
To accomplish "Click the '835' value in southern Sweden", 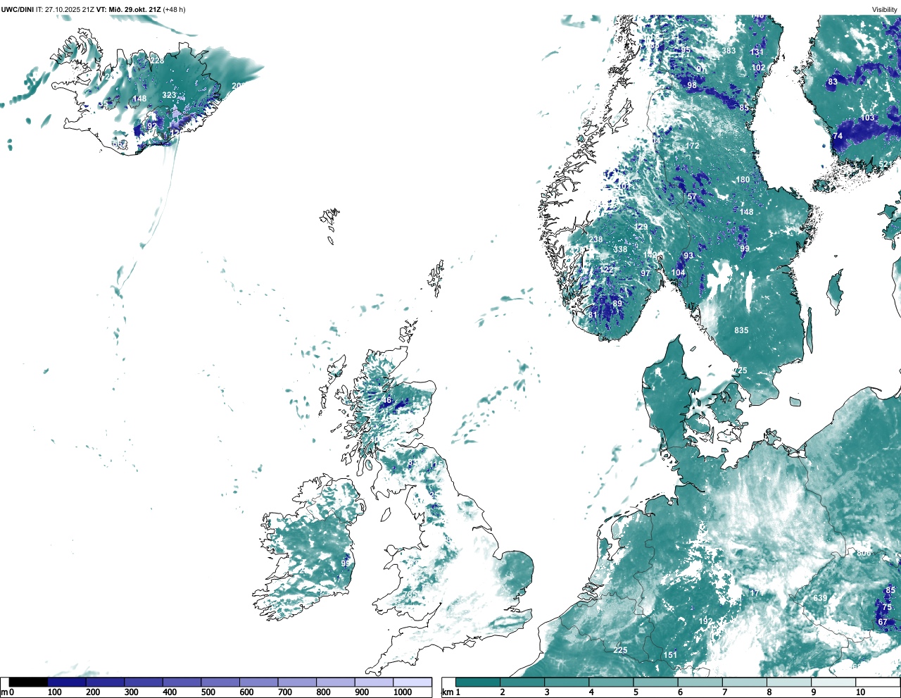I will (741, 330).
